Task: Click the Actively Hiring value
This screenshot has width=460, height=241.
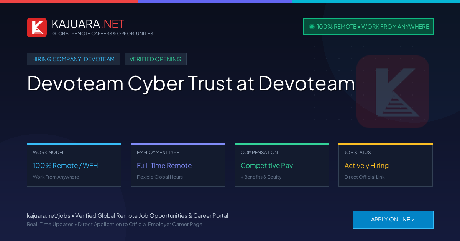Action: 366,166
